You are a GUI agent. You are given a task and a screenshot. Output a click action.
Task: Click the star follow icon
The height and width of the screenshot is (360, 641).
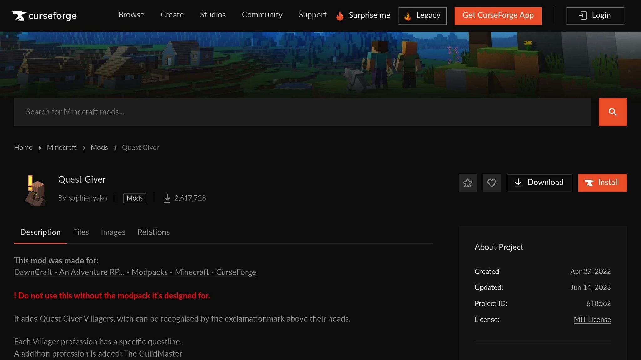click(x=468, y=183)
